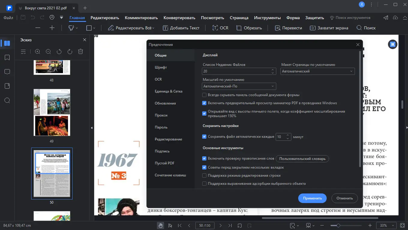Delete the selected page via trash icon
The width and height of the screenshot is (408, 230).
click(80, 51)
